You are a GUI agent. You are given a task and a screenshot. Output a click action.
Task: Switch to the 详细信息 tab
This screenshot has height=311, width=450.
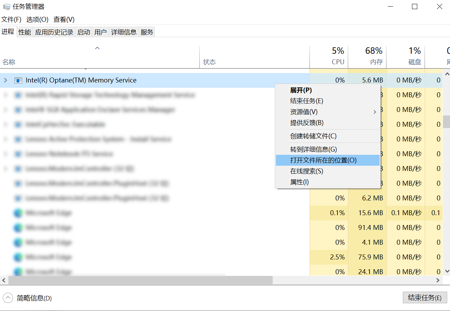[124, 32]
